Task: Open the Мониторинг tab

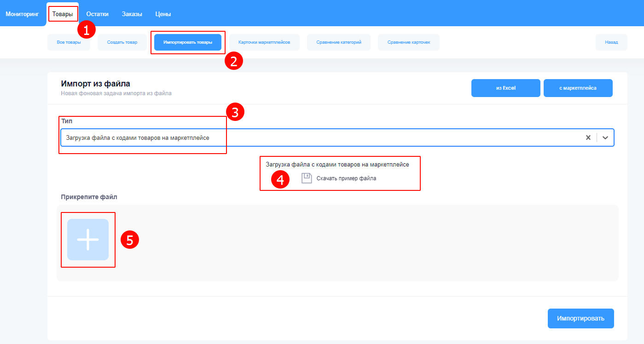Action: 23,14
